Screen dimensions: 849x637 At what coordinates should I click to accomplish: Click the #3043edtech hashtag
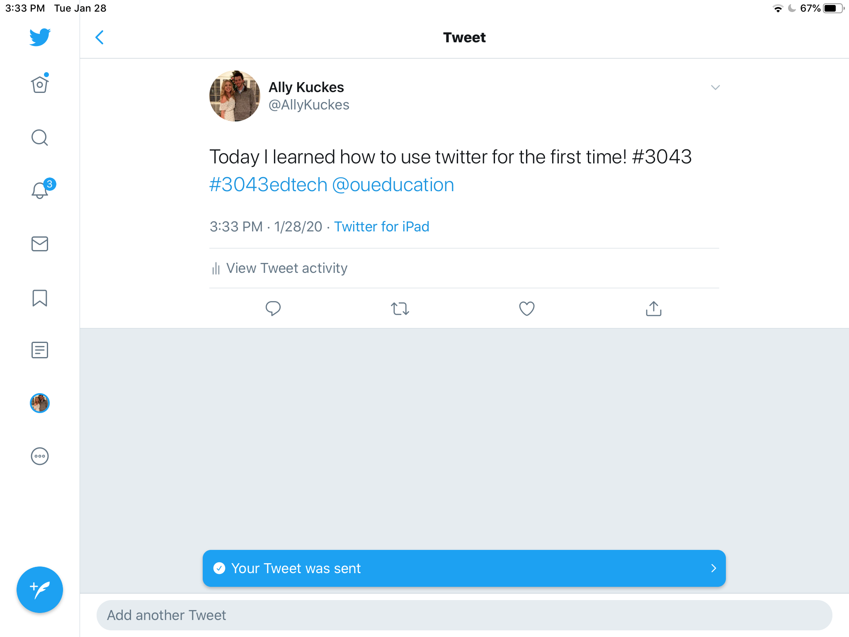click(268, 185)
